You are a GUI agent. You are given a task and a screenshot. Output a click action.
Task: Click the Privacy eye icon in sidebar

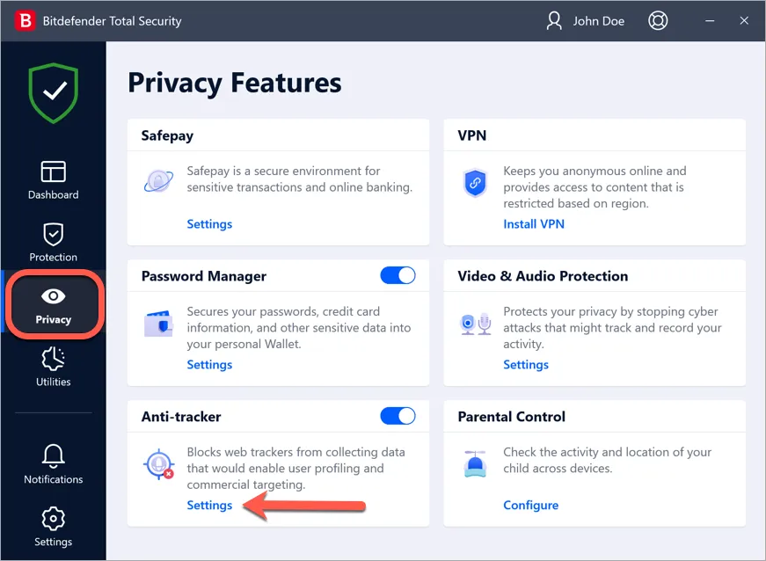tap(53, 297)
